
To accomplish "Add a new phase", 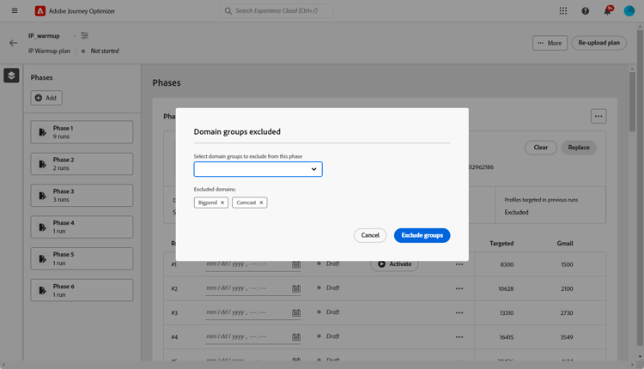I will tap(46, 98).
